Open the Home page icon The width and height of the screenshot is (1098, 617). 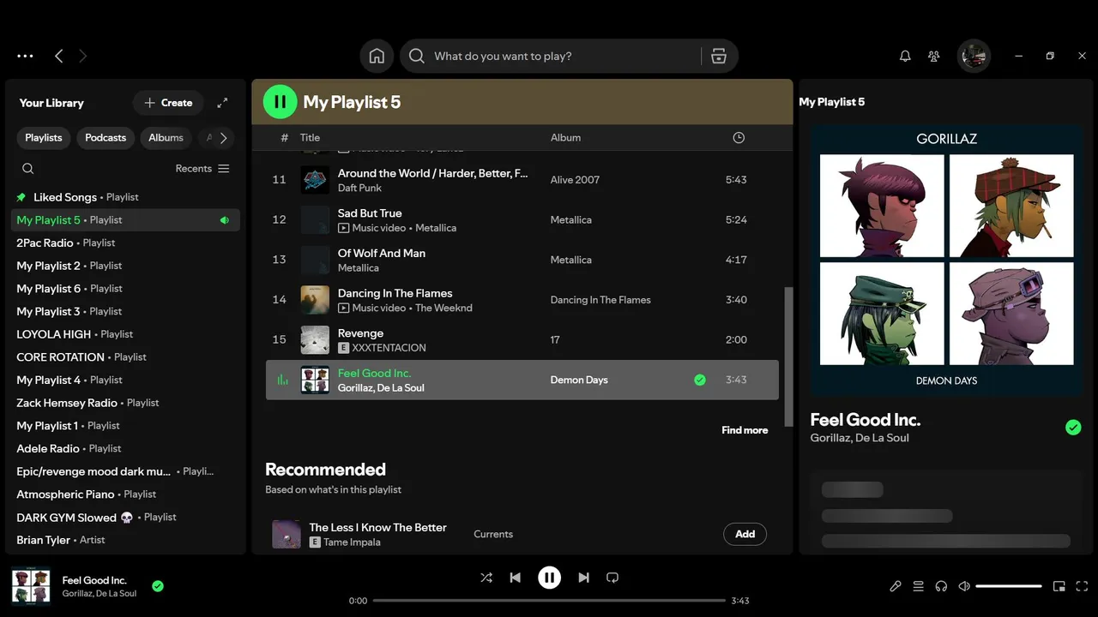tap(377, 56)
